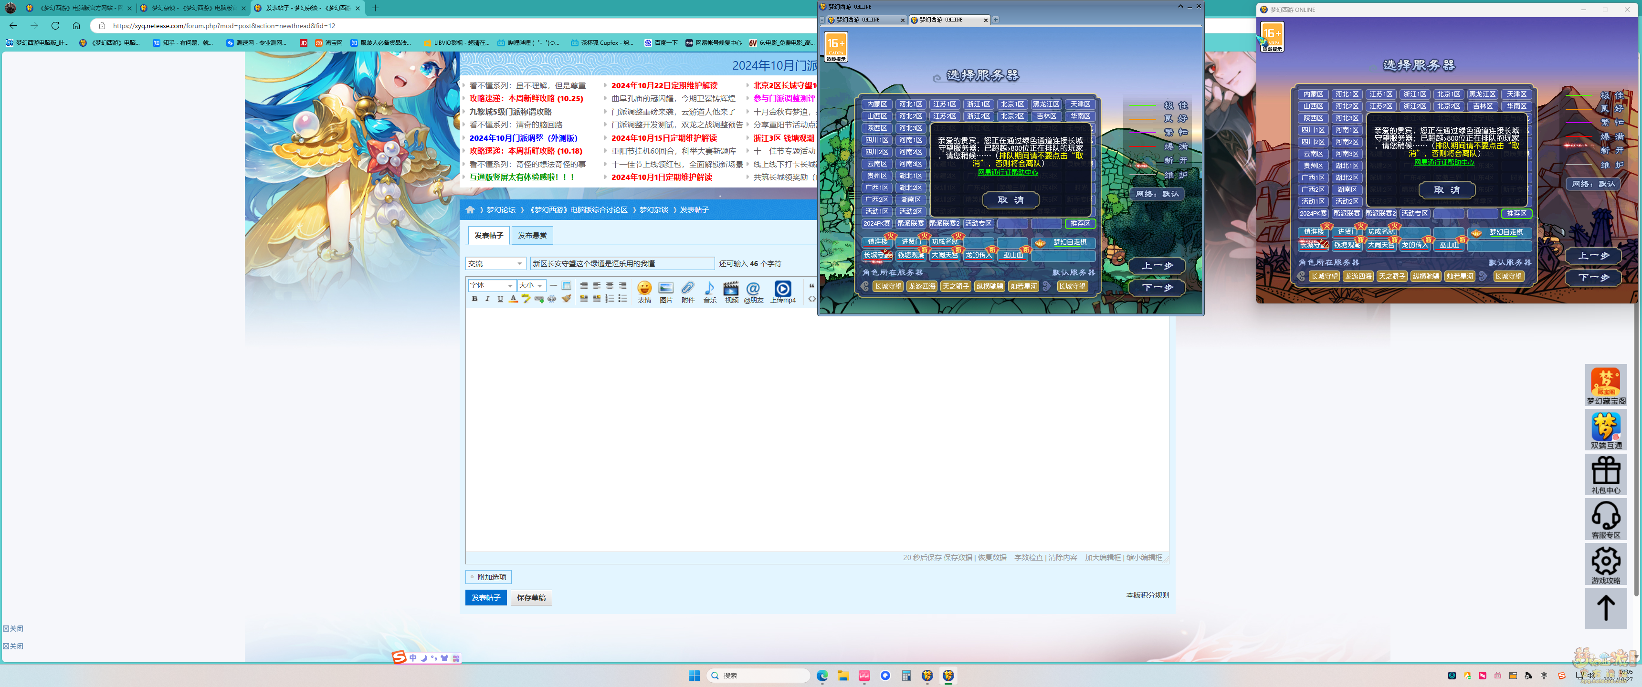Screen dimensions: 1642x687
Task: Switch to the 发布悬赏 tab
Action: (x=532, y=235)
